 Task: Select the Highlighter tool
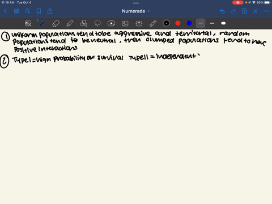coord(70,23)
